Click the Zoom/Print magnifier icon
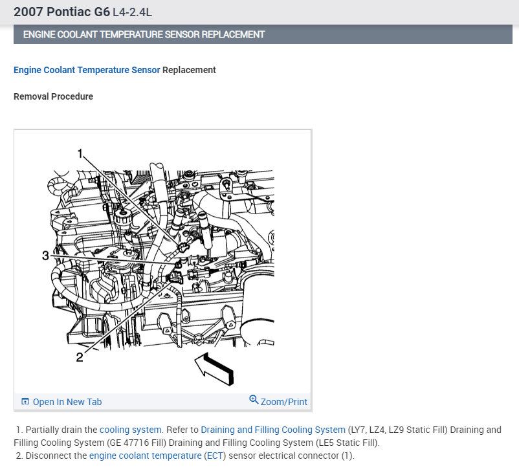 (254, 399)
